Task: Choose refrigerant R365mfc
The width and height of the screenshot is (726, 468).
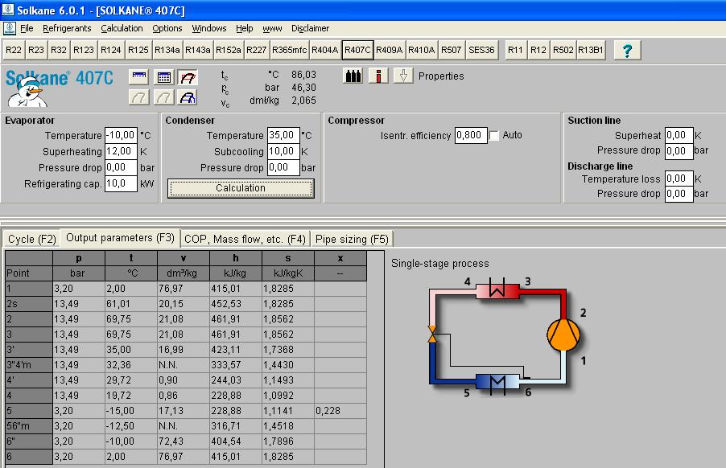Action: click(290, 50)
